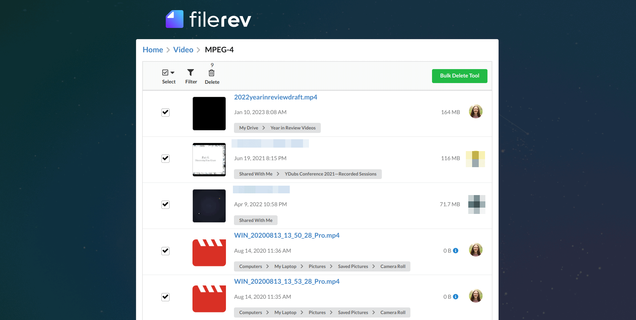Screen dimensions: 636x320
Task: Open My Drive folder in first file's path
Action: coord(249,128)
